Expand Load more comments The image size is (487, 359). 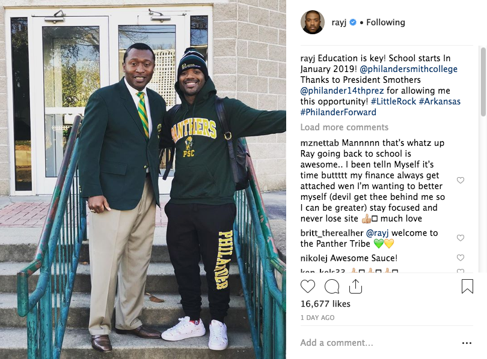point(344,127)
